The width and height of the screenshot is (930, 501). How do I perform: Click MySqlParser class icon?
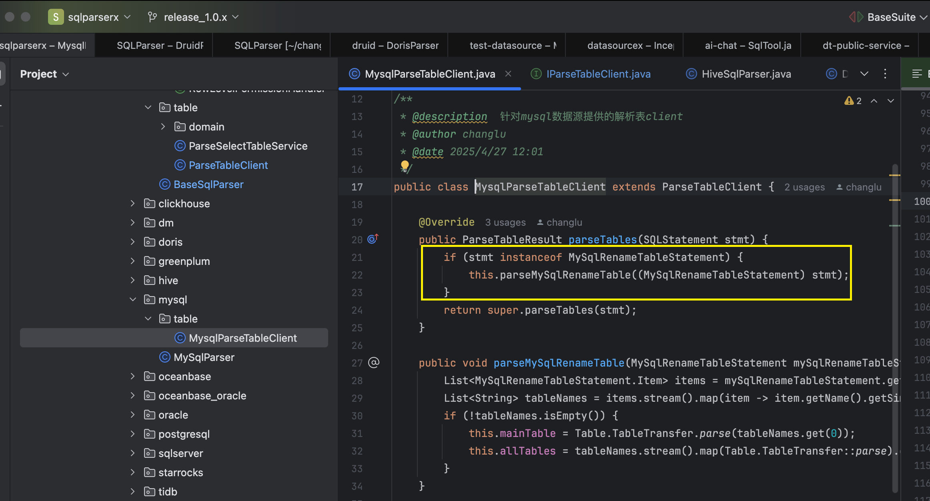(164, 357)
